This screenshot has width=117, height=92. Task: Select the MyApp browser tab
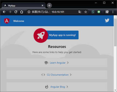tap(24, 6)
